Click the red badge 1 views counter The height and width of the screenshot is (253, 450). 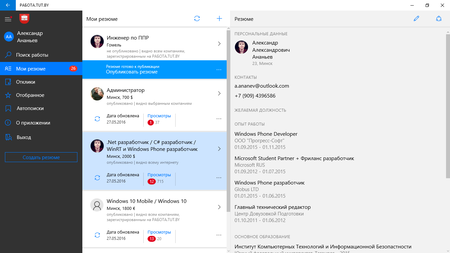(151, 123)
